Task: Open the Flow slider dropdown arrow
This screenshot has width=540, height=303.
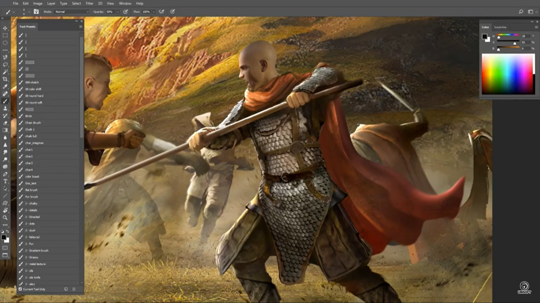Action: click(x=153, y=12)
